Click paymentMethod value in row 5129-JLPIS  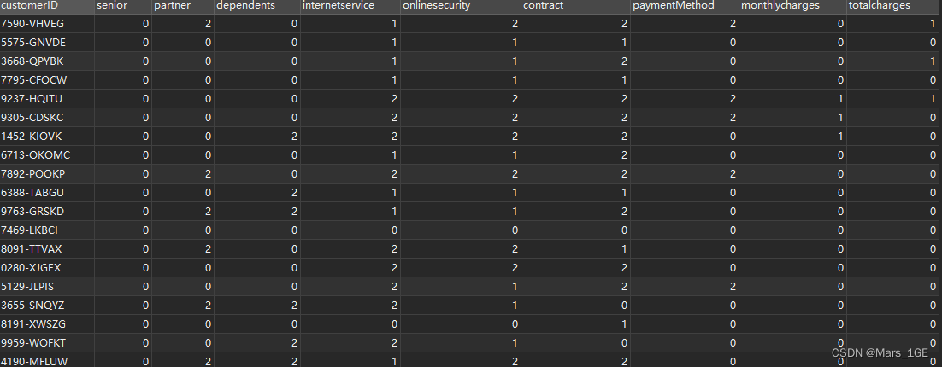(x=685, y=287)
